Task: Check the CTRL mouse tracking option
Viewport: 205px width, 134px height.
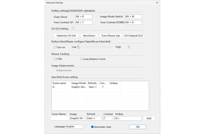Action: click(x=55, y=59)
